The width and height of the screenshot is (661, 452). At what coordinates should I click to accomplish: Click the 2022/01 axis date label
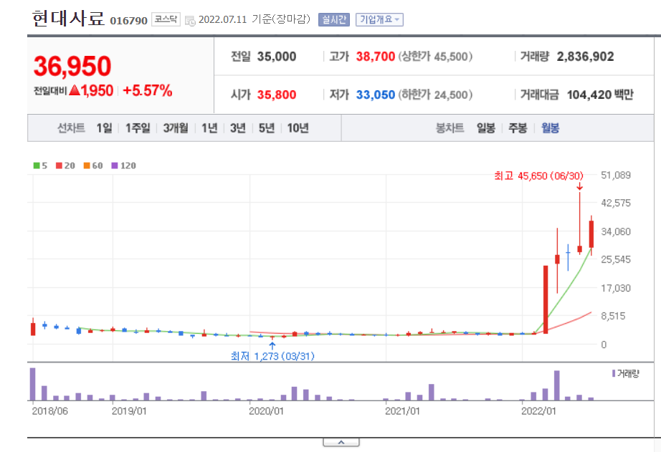tap(538, 411)
